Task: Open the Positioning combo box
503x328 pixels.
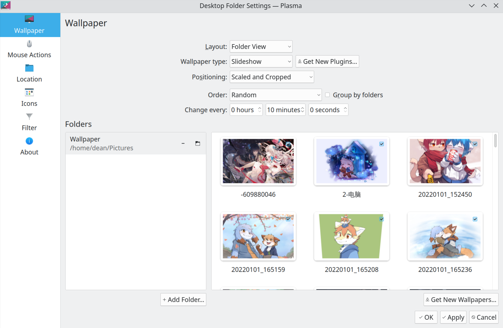Action: [x=272, y=77]
